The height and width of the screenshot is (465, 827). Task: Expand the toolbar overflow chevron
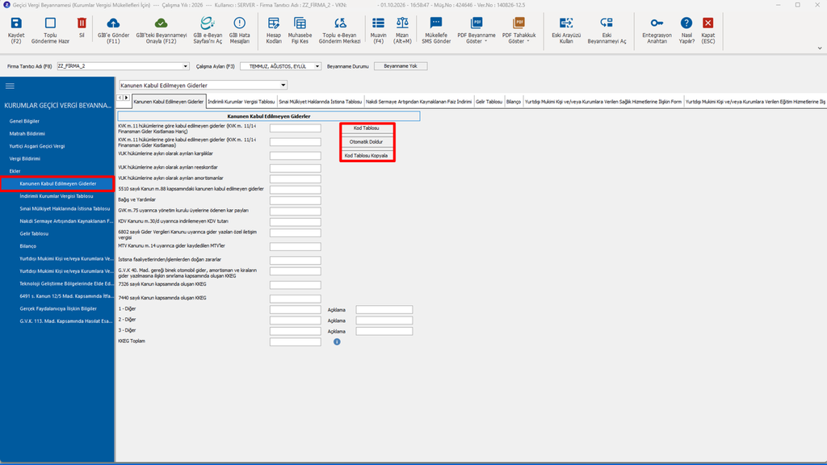click(x=820, y=48)
